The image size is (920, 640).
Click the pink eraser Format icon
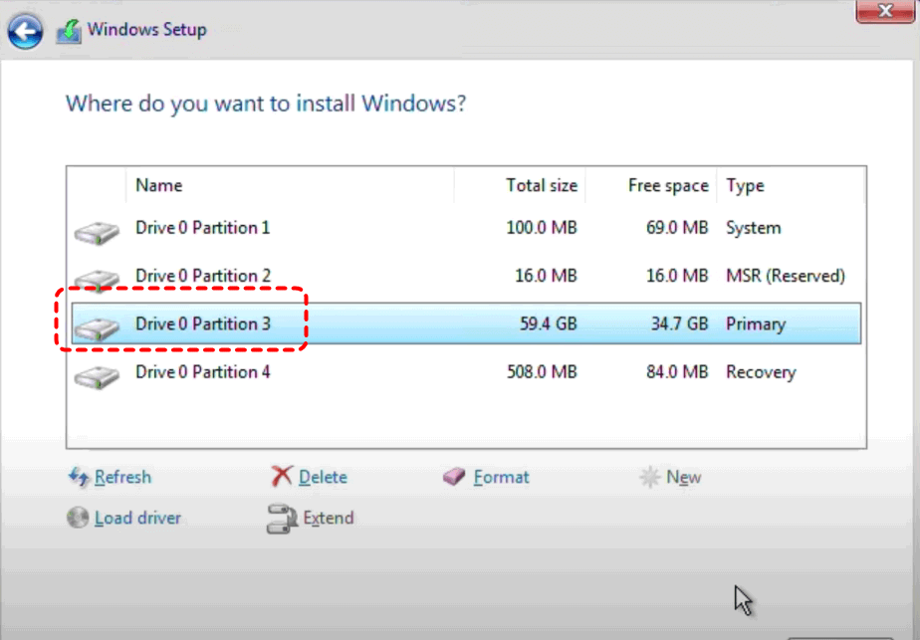(x=454, y=477)
